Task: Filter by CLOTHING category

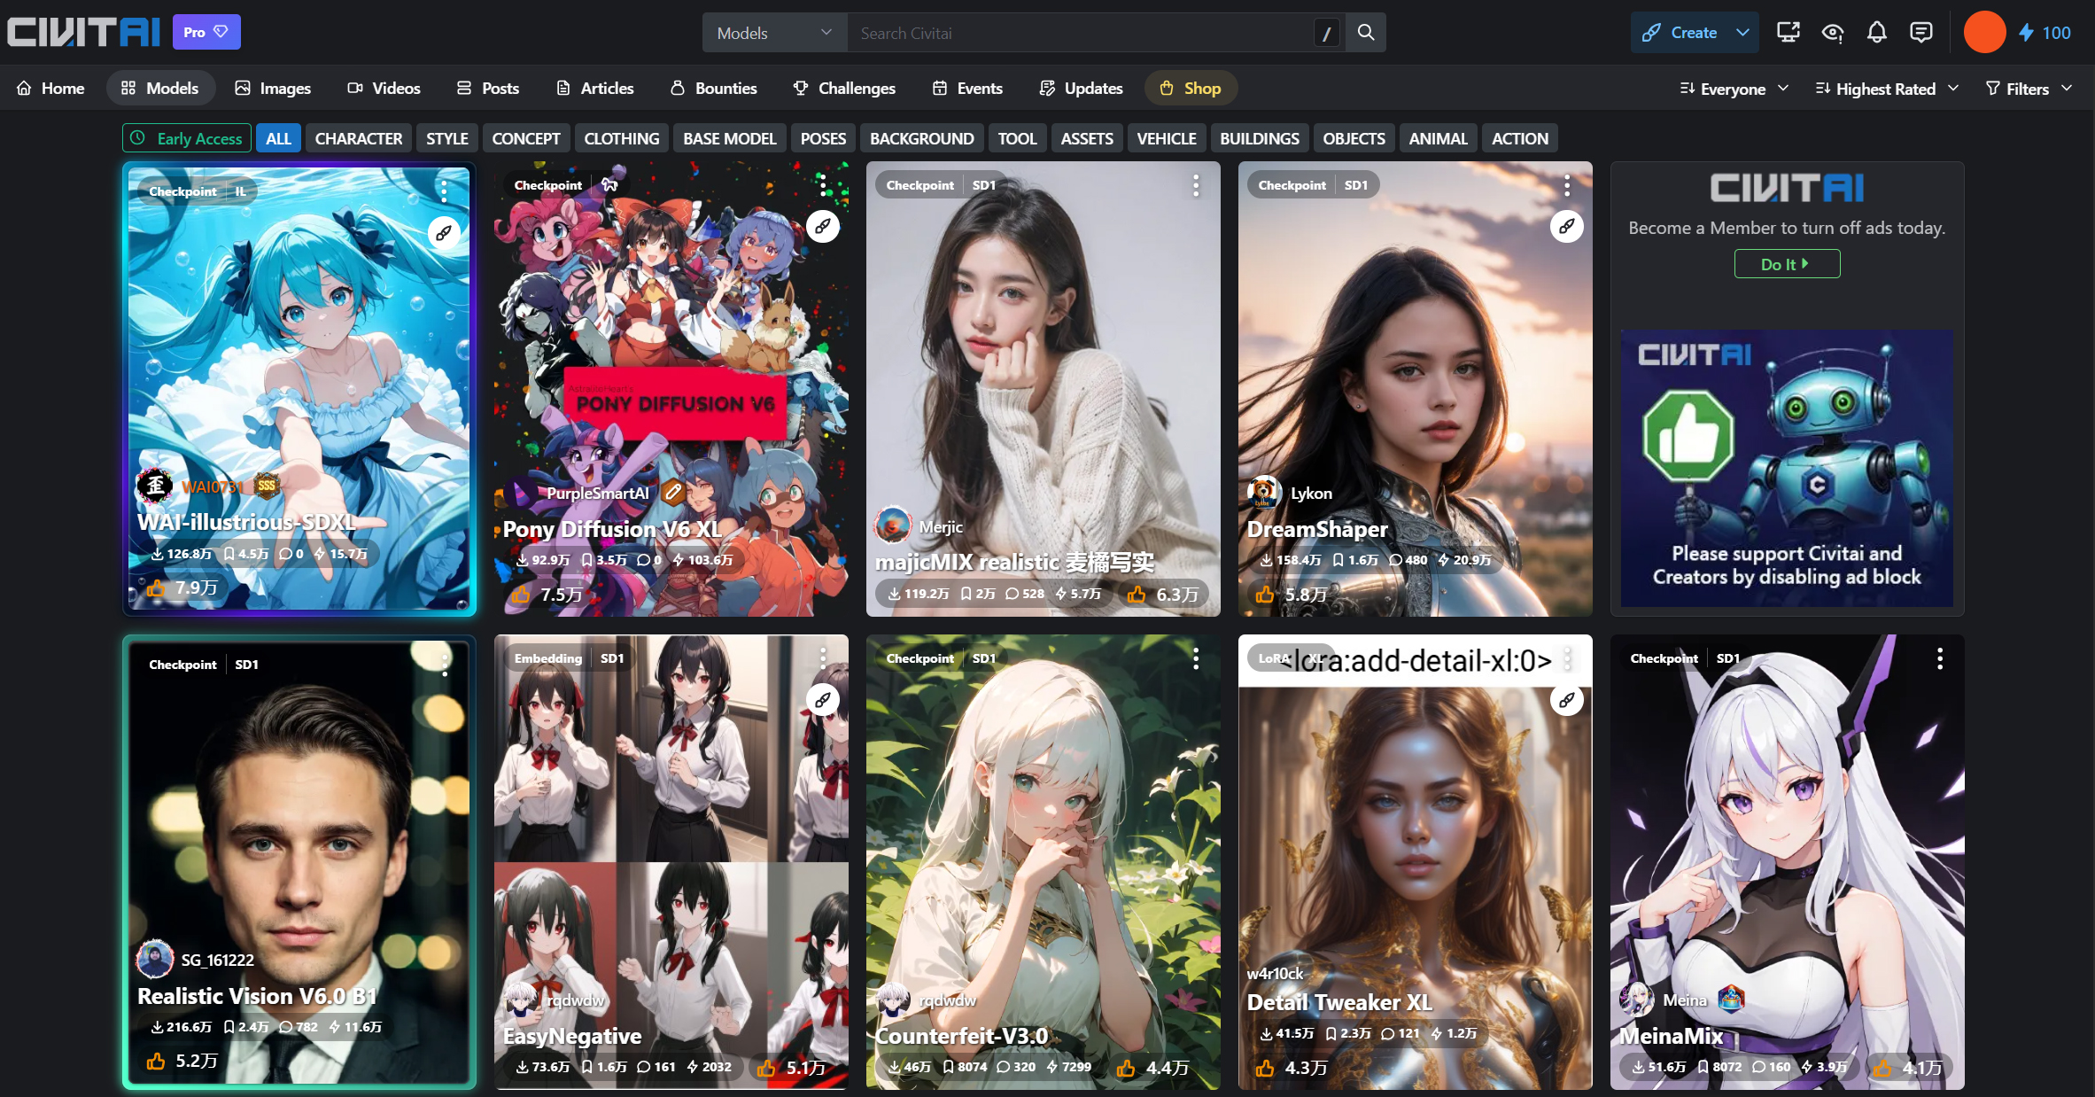Action: (622, 138)
